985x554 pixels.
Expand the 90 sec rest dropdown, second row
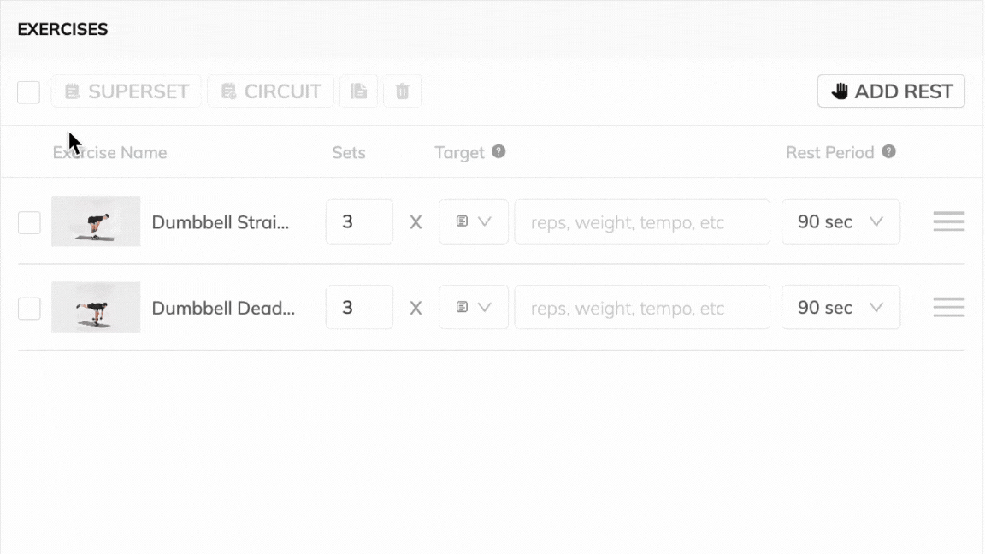tap(840, 307)
